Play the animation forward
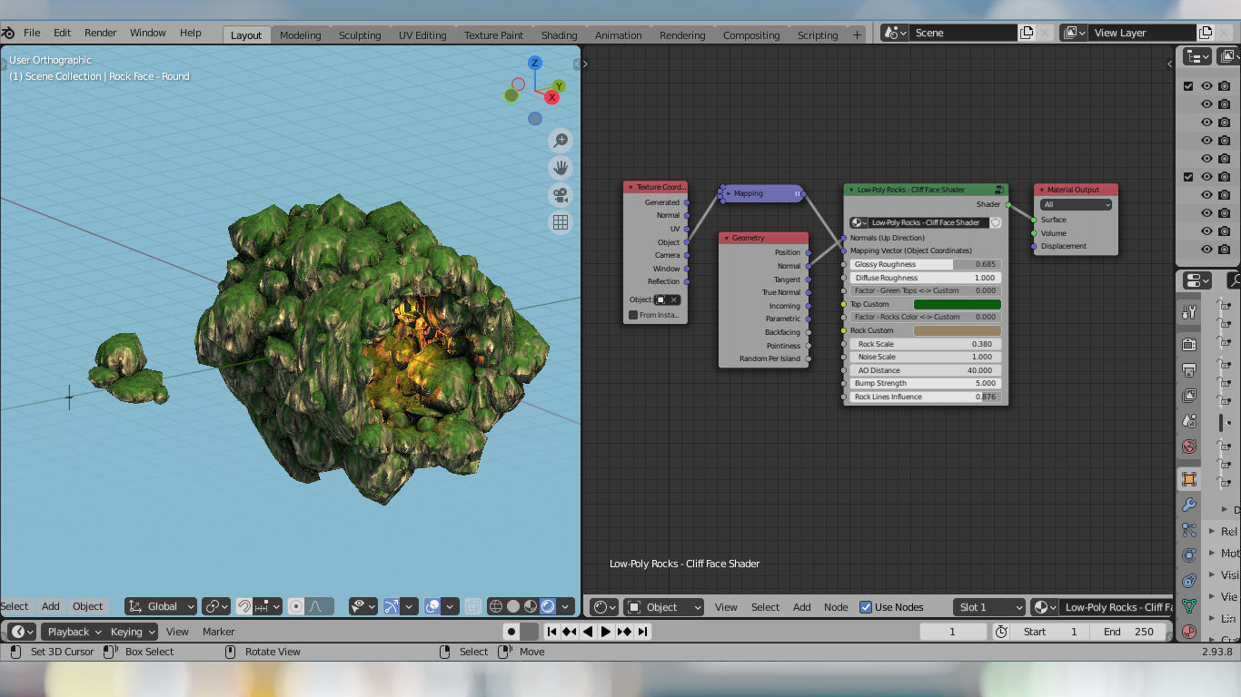Image resolution: width=1241 pixels, height=697 pixels. click(x=606, y=632)
